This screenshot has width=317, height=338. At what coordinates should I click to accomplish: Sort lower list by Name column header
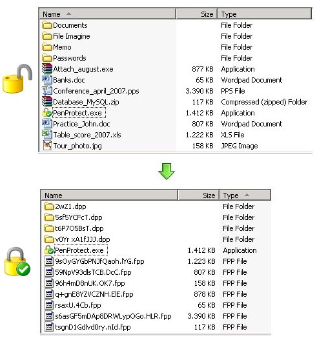pos(109,195)
